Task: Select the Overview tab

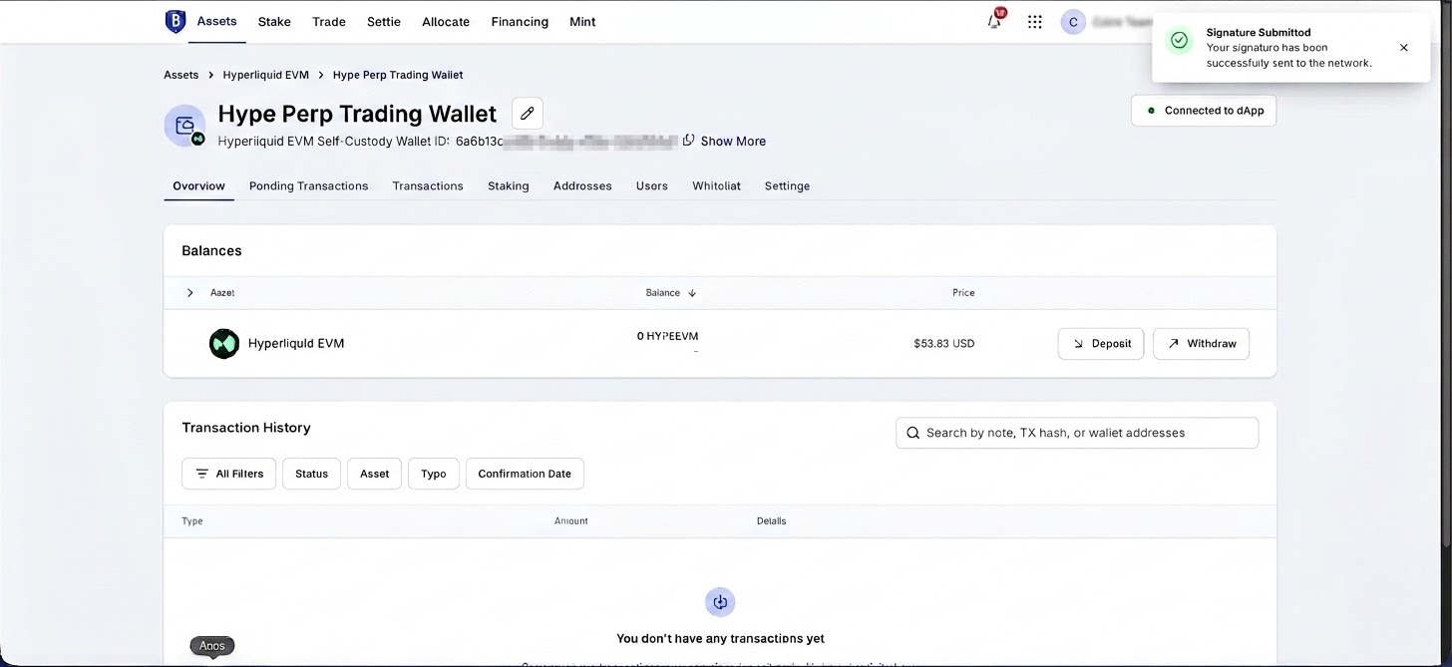Action: point(198,185)
